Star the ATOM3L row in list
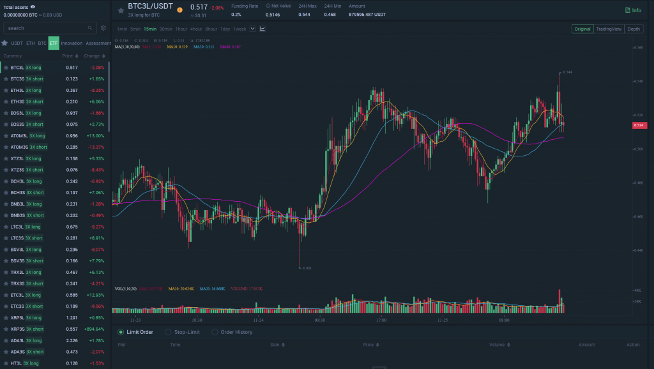654x369 pixels. [x=6, y=136]
